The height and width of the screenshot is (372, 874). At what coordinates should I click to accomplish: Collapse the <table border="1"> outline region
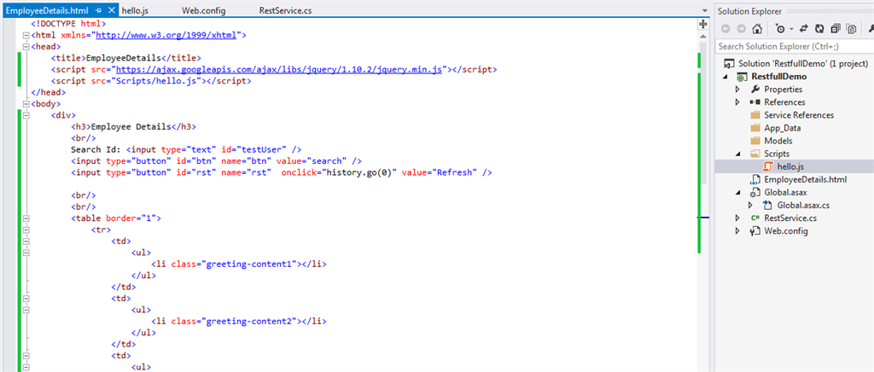pos(26,218)
